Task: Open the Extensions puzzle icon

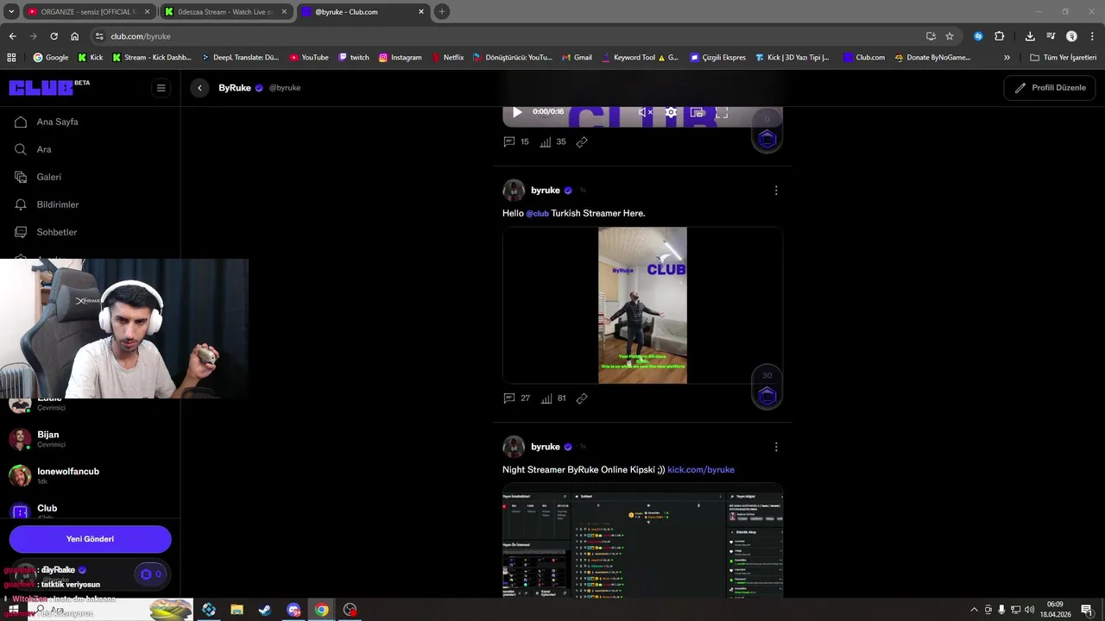Action: [1000, 36]
